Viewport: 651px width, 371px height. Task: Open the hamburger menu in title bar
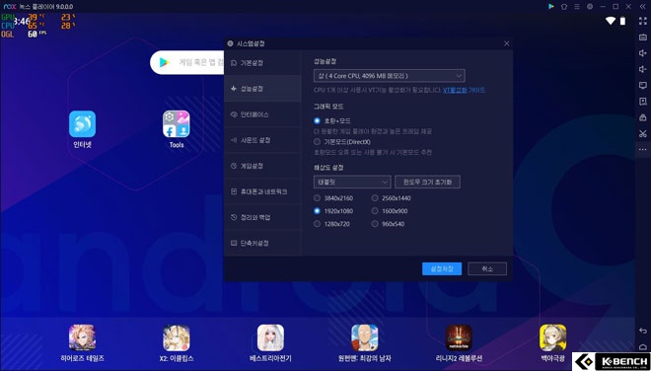(577, 6)
